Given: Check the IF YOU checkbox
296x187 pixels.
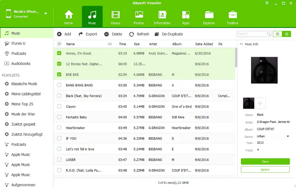Looking at the screenshot, I should point(59,138).
